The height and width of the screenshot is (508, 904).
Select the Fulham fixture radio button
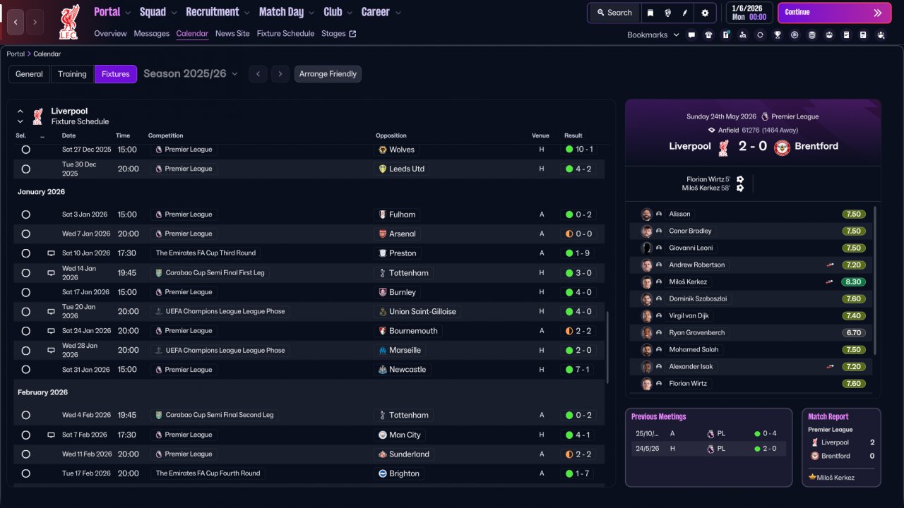click(26, 214)
